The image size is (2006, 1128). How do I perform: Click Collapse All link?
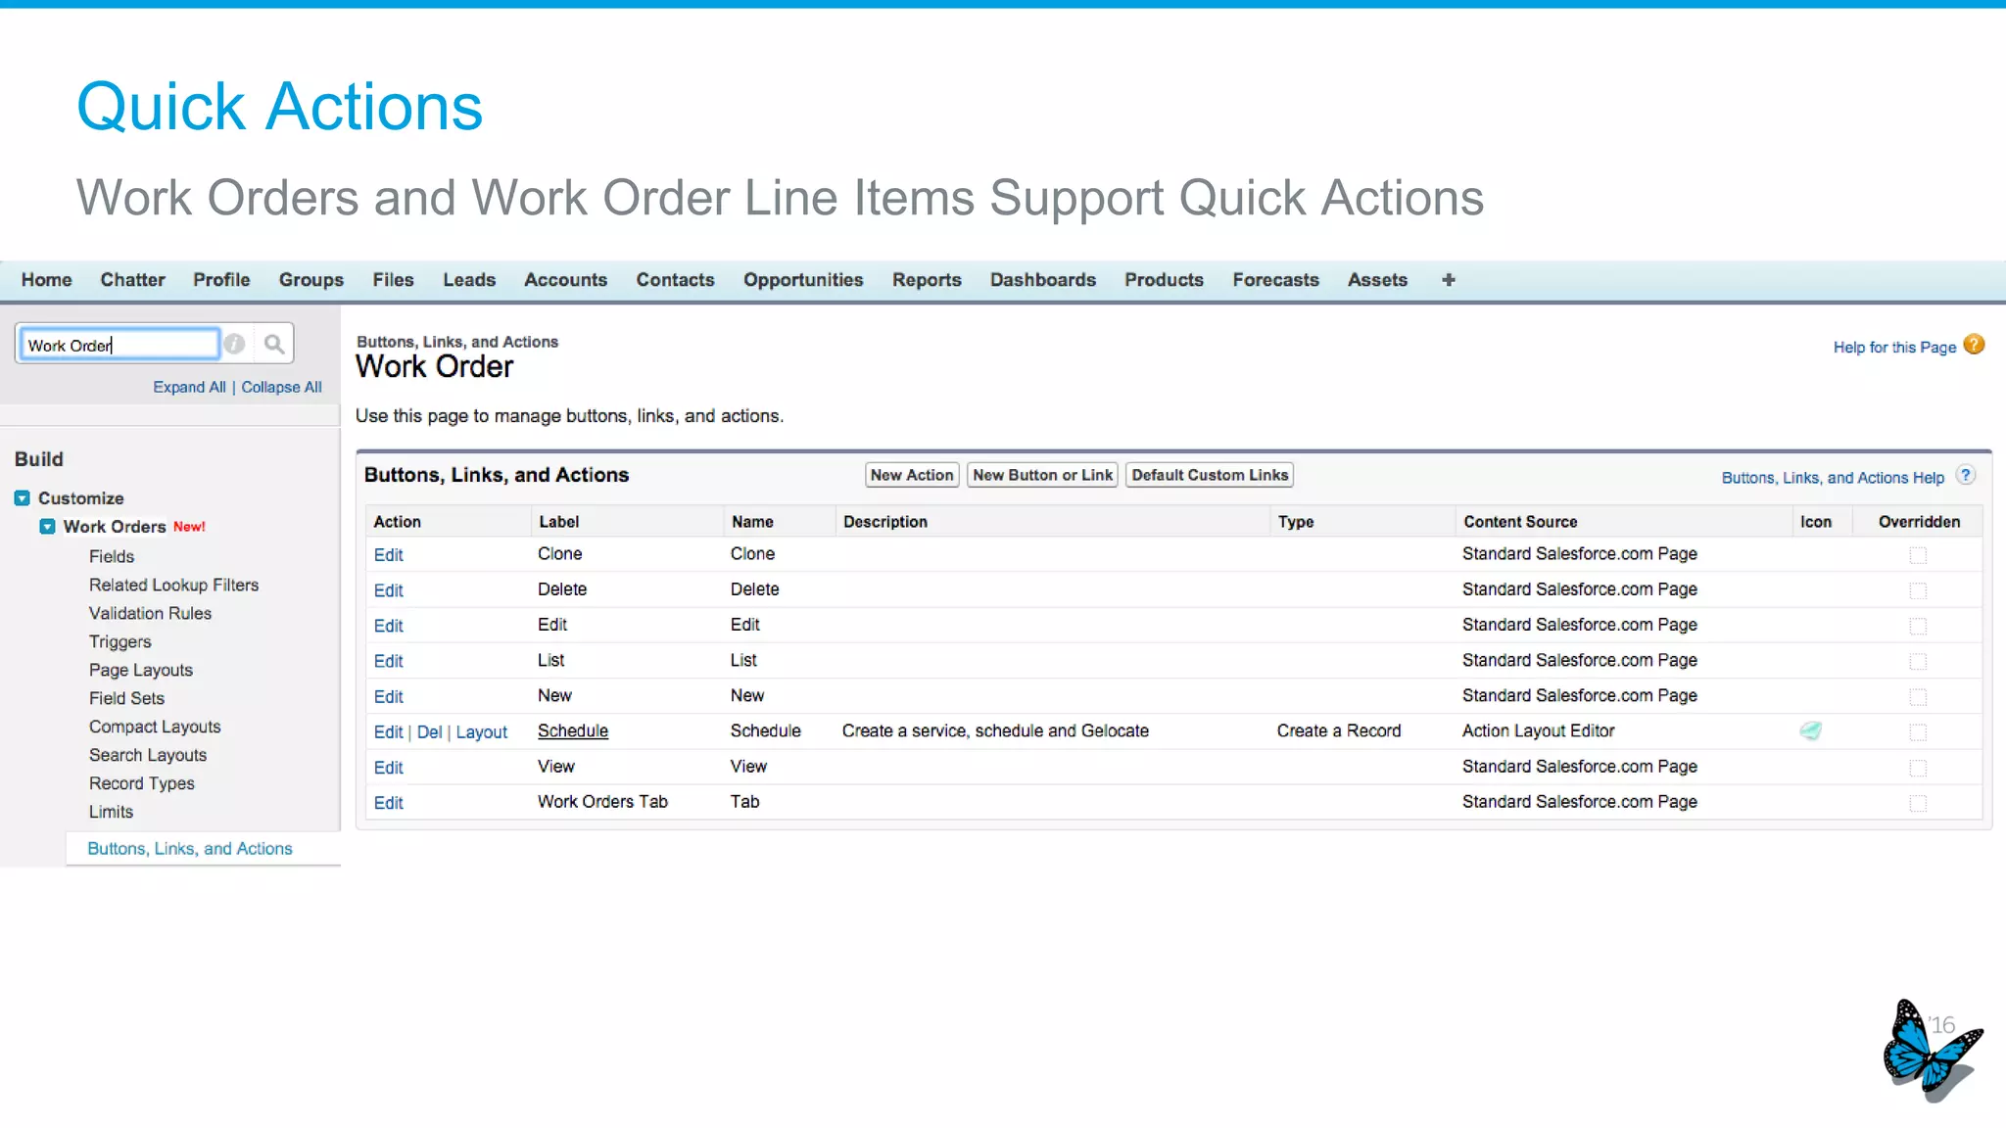[x=281, y=387]
